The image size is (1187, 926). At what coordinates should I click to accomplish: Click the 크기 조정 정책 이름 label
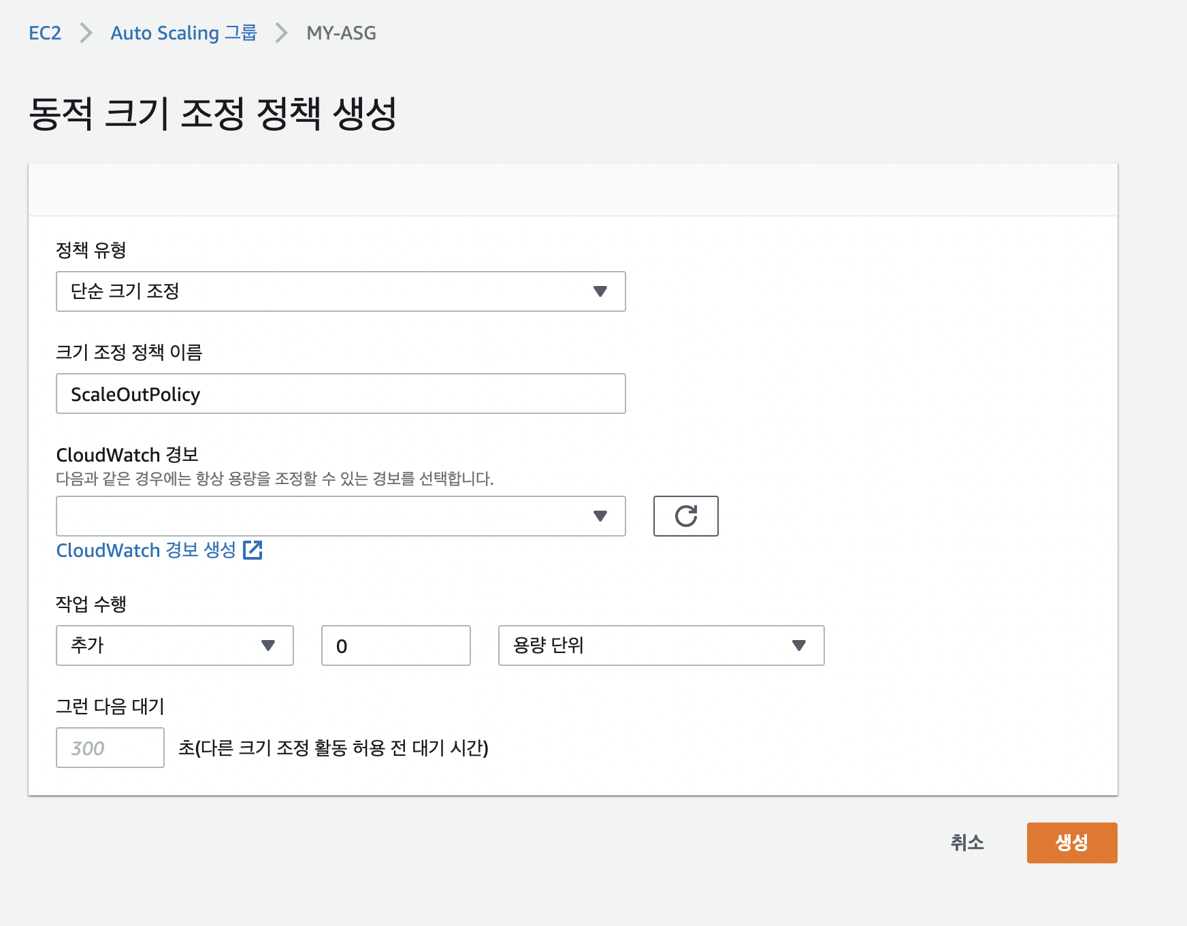129,352
